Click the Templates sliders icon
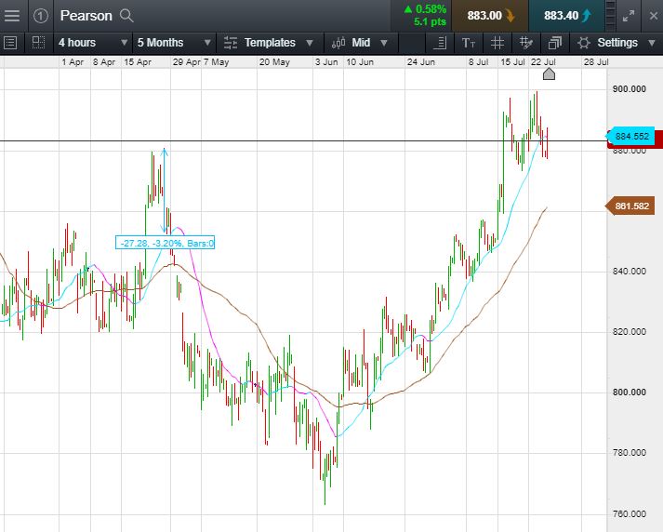The height and width of the screenshot is (532, 663). (x=231, y=43)
